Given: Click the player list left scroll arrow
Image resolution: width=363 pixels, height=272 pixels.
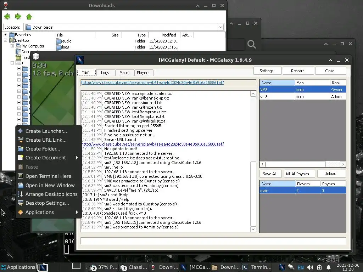Looking at the screenshot, I should tap(262, 164).
